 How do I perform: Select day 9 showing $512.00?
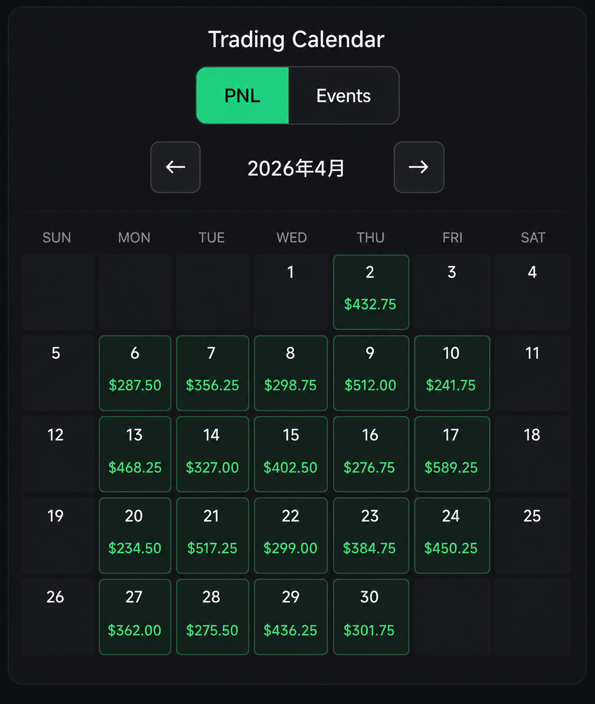coord(371,373)
